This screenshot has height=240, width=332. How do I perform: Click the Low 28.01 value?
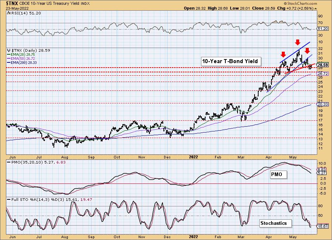(x=240, y=8)
